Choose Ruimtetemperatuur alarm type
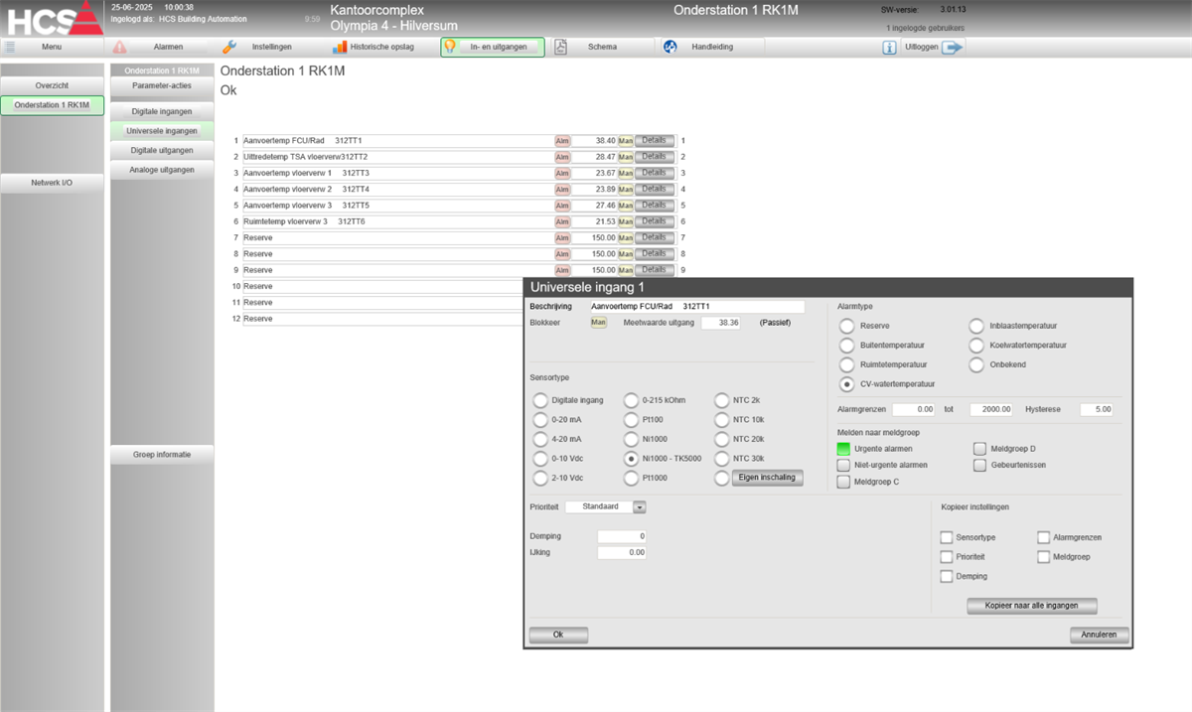1192x712 pixels. (847, 364)
